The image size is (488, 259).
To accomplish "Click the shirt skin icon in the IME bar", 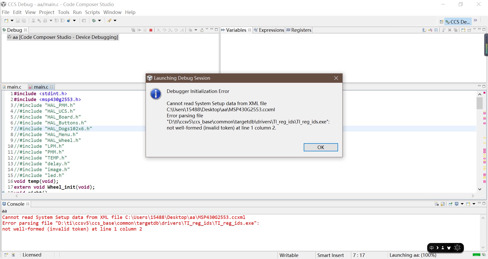I will coord(449,248).
